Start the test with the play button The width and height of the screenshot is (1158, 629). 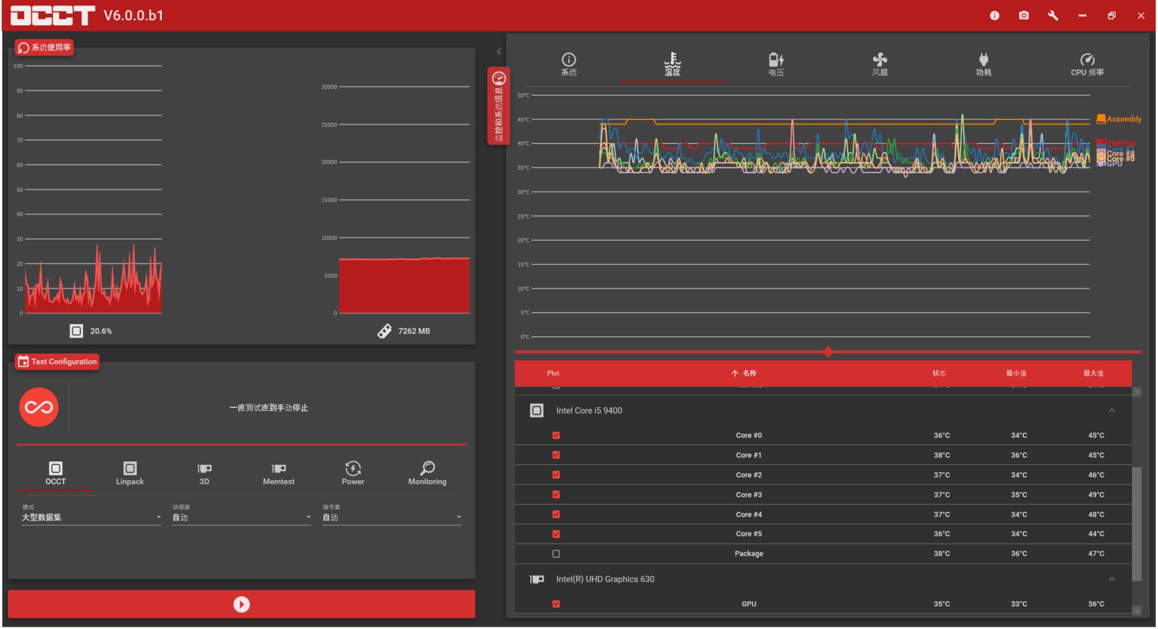click(241, 604)
